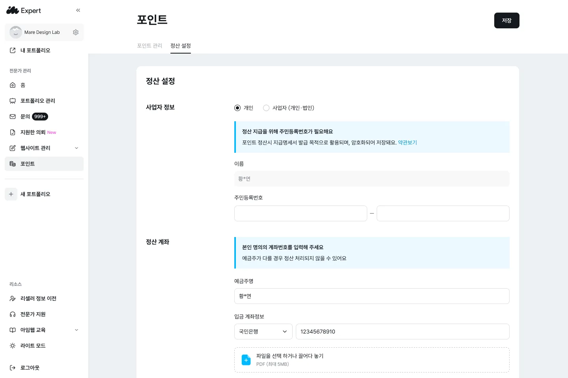Open the 국민은행 bank dropdown
This screenshot has width=568, height=378.
coord(263,332)
